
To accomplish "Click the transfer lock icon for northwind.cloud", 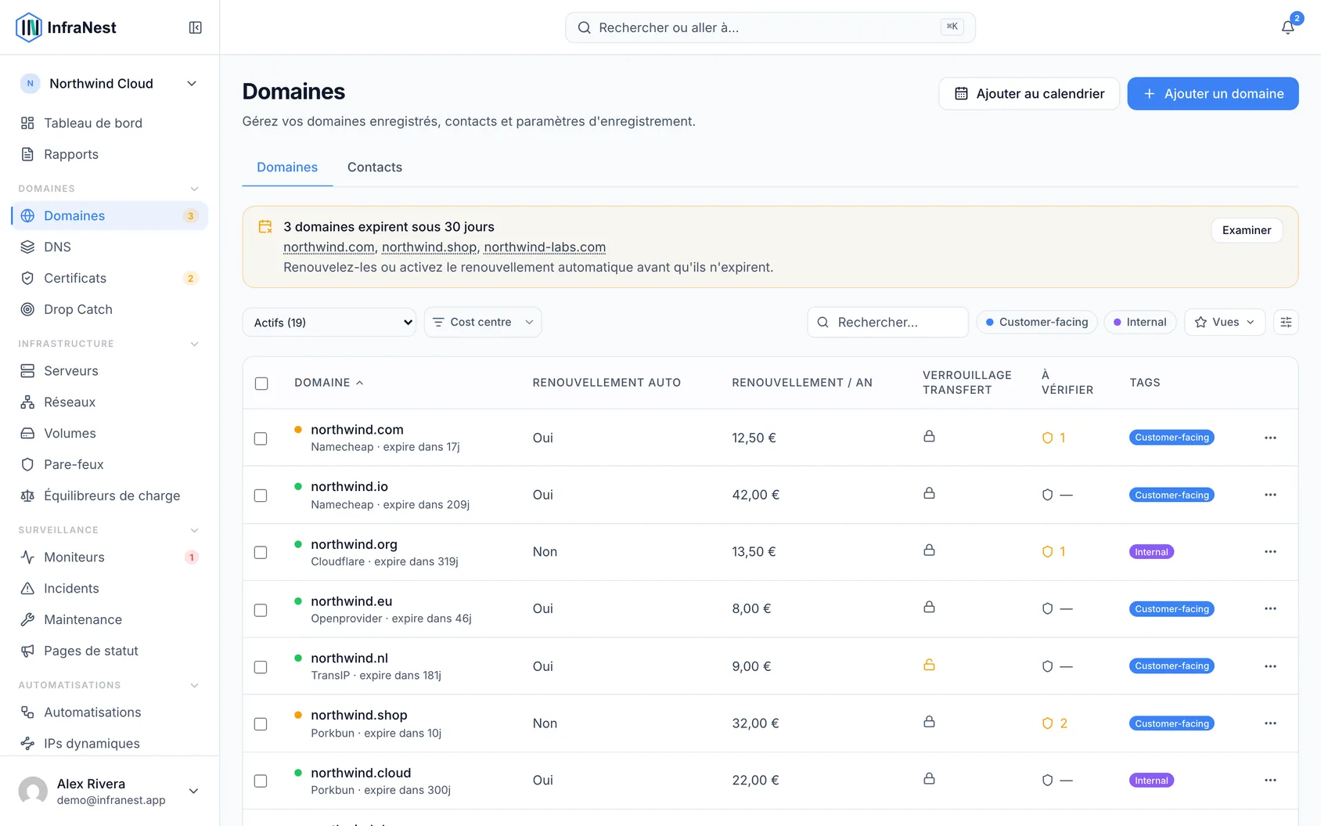I will (929, 779).
